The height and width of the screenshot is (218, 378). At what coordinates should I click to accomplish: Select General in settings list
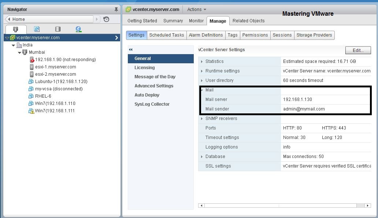(x=161, y=59)
